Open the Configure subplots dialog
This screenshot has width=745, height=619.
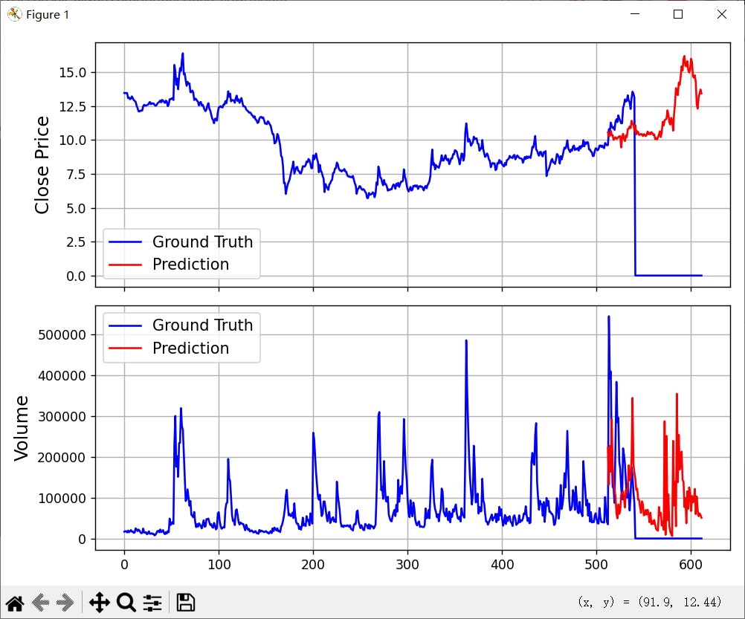152,602
